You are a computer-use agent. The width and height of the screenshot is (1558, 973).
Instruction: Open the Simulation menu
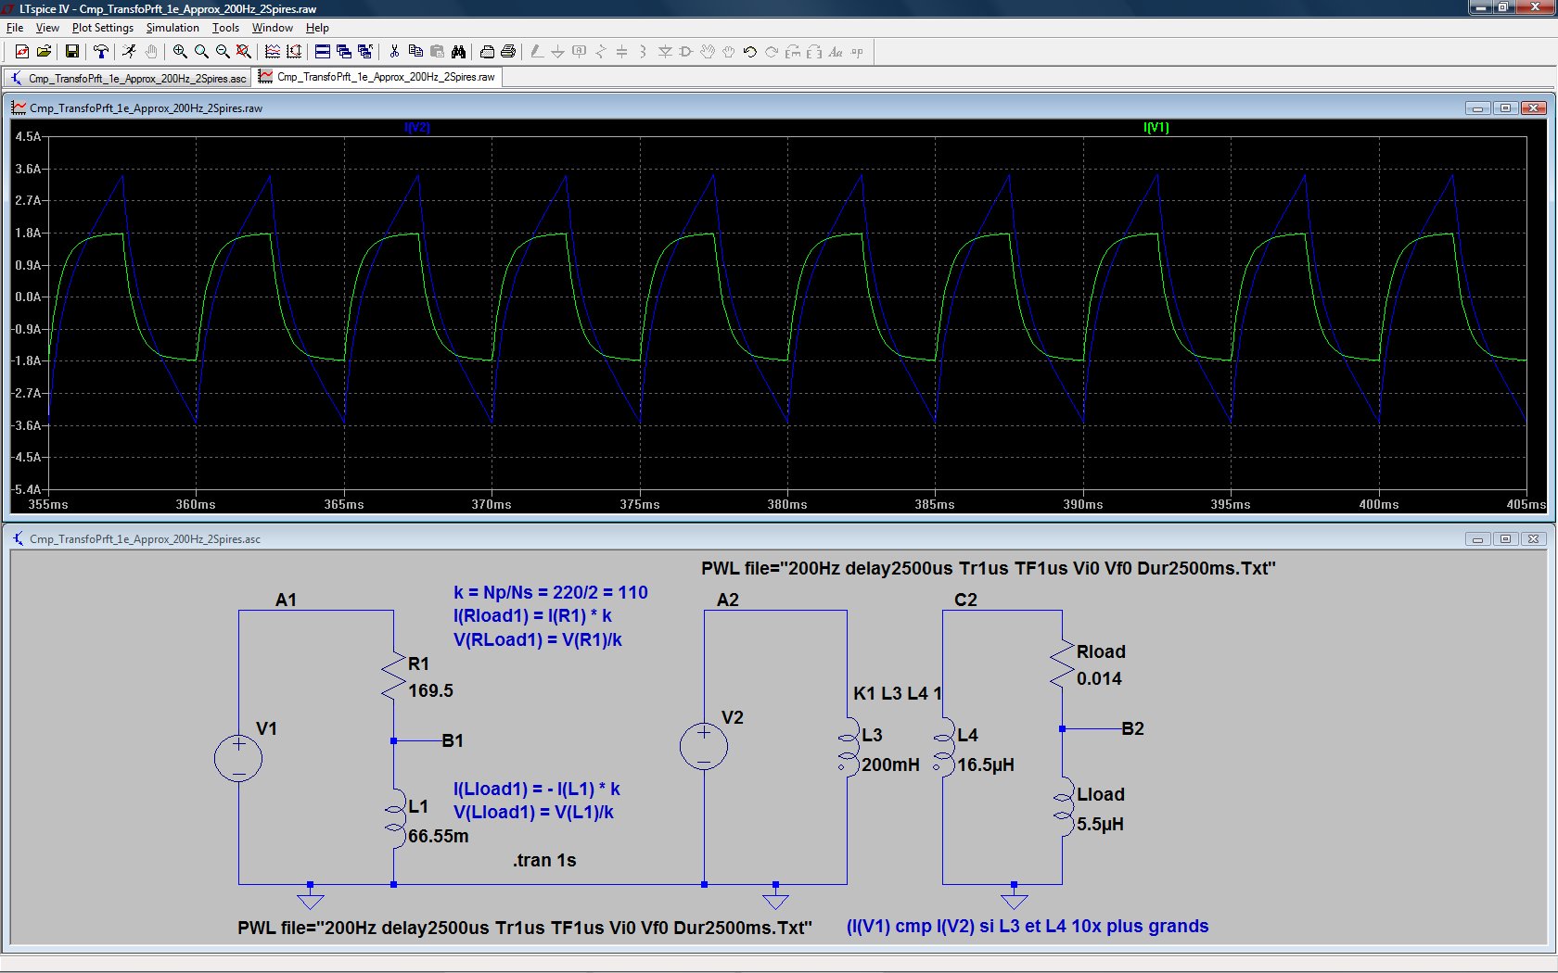click(x=172, y=28)
